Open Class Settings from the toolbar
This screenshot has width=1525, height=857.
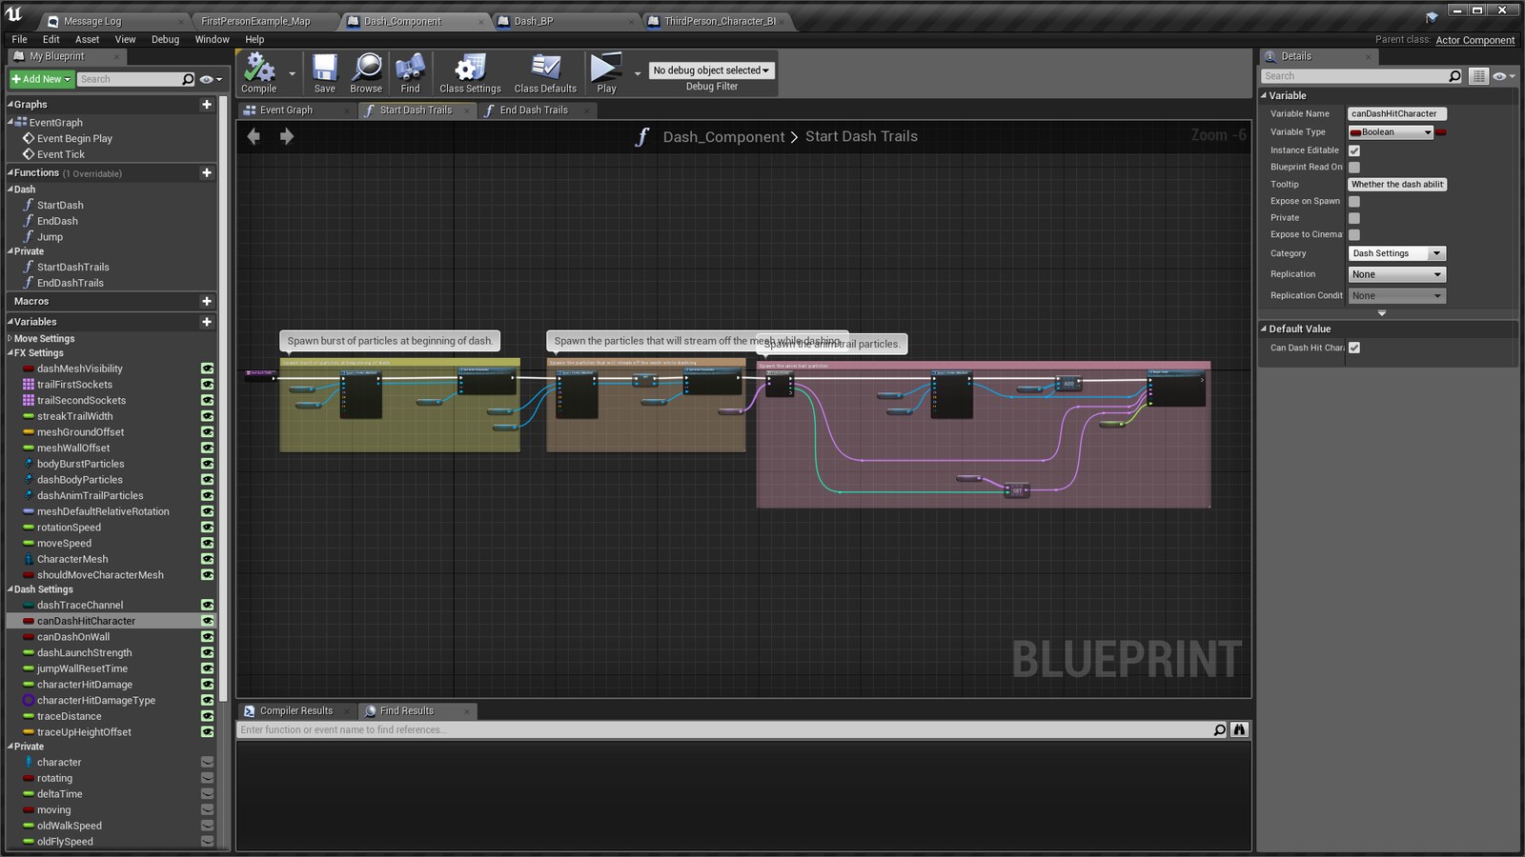[x=469, y=69]
